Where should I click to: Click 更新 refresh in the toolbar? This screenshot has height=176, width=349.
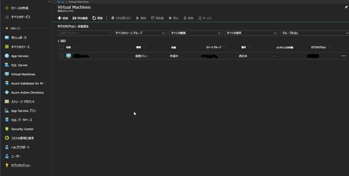pyautogui.click(x=97, y=18)
